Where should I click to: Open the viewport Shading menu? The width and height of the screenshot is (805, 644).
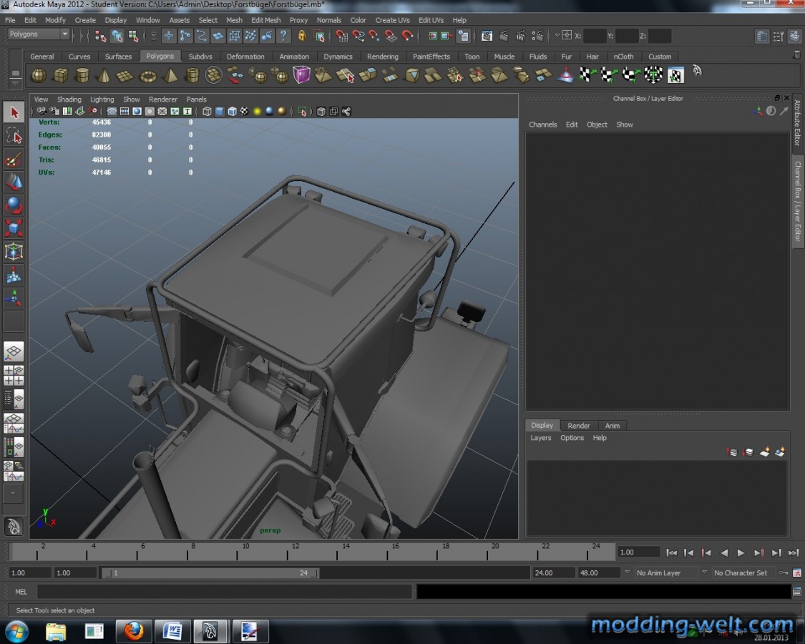point(69,99)
